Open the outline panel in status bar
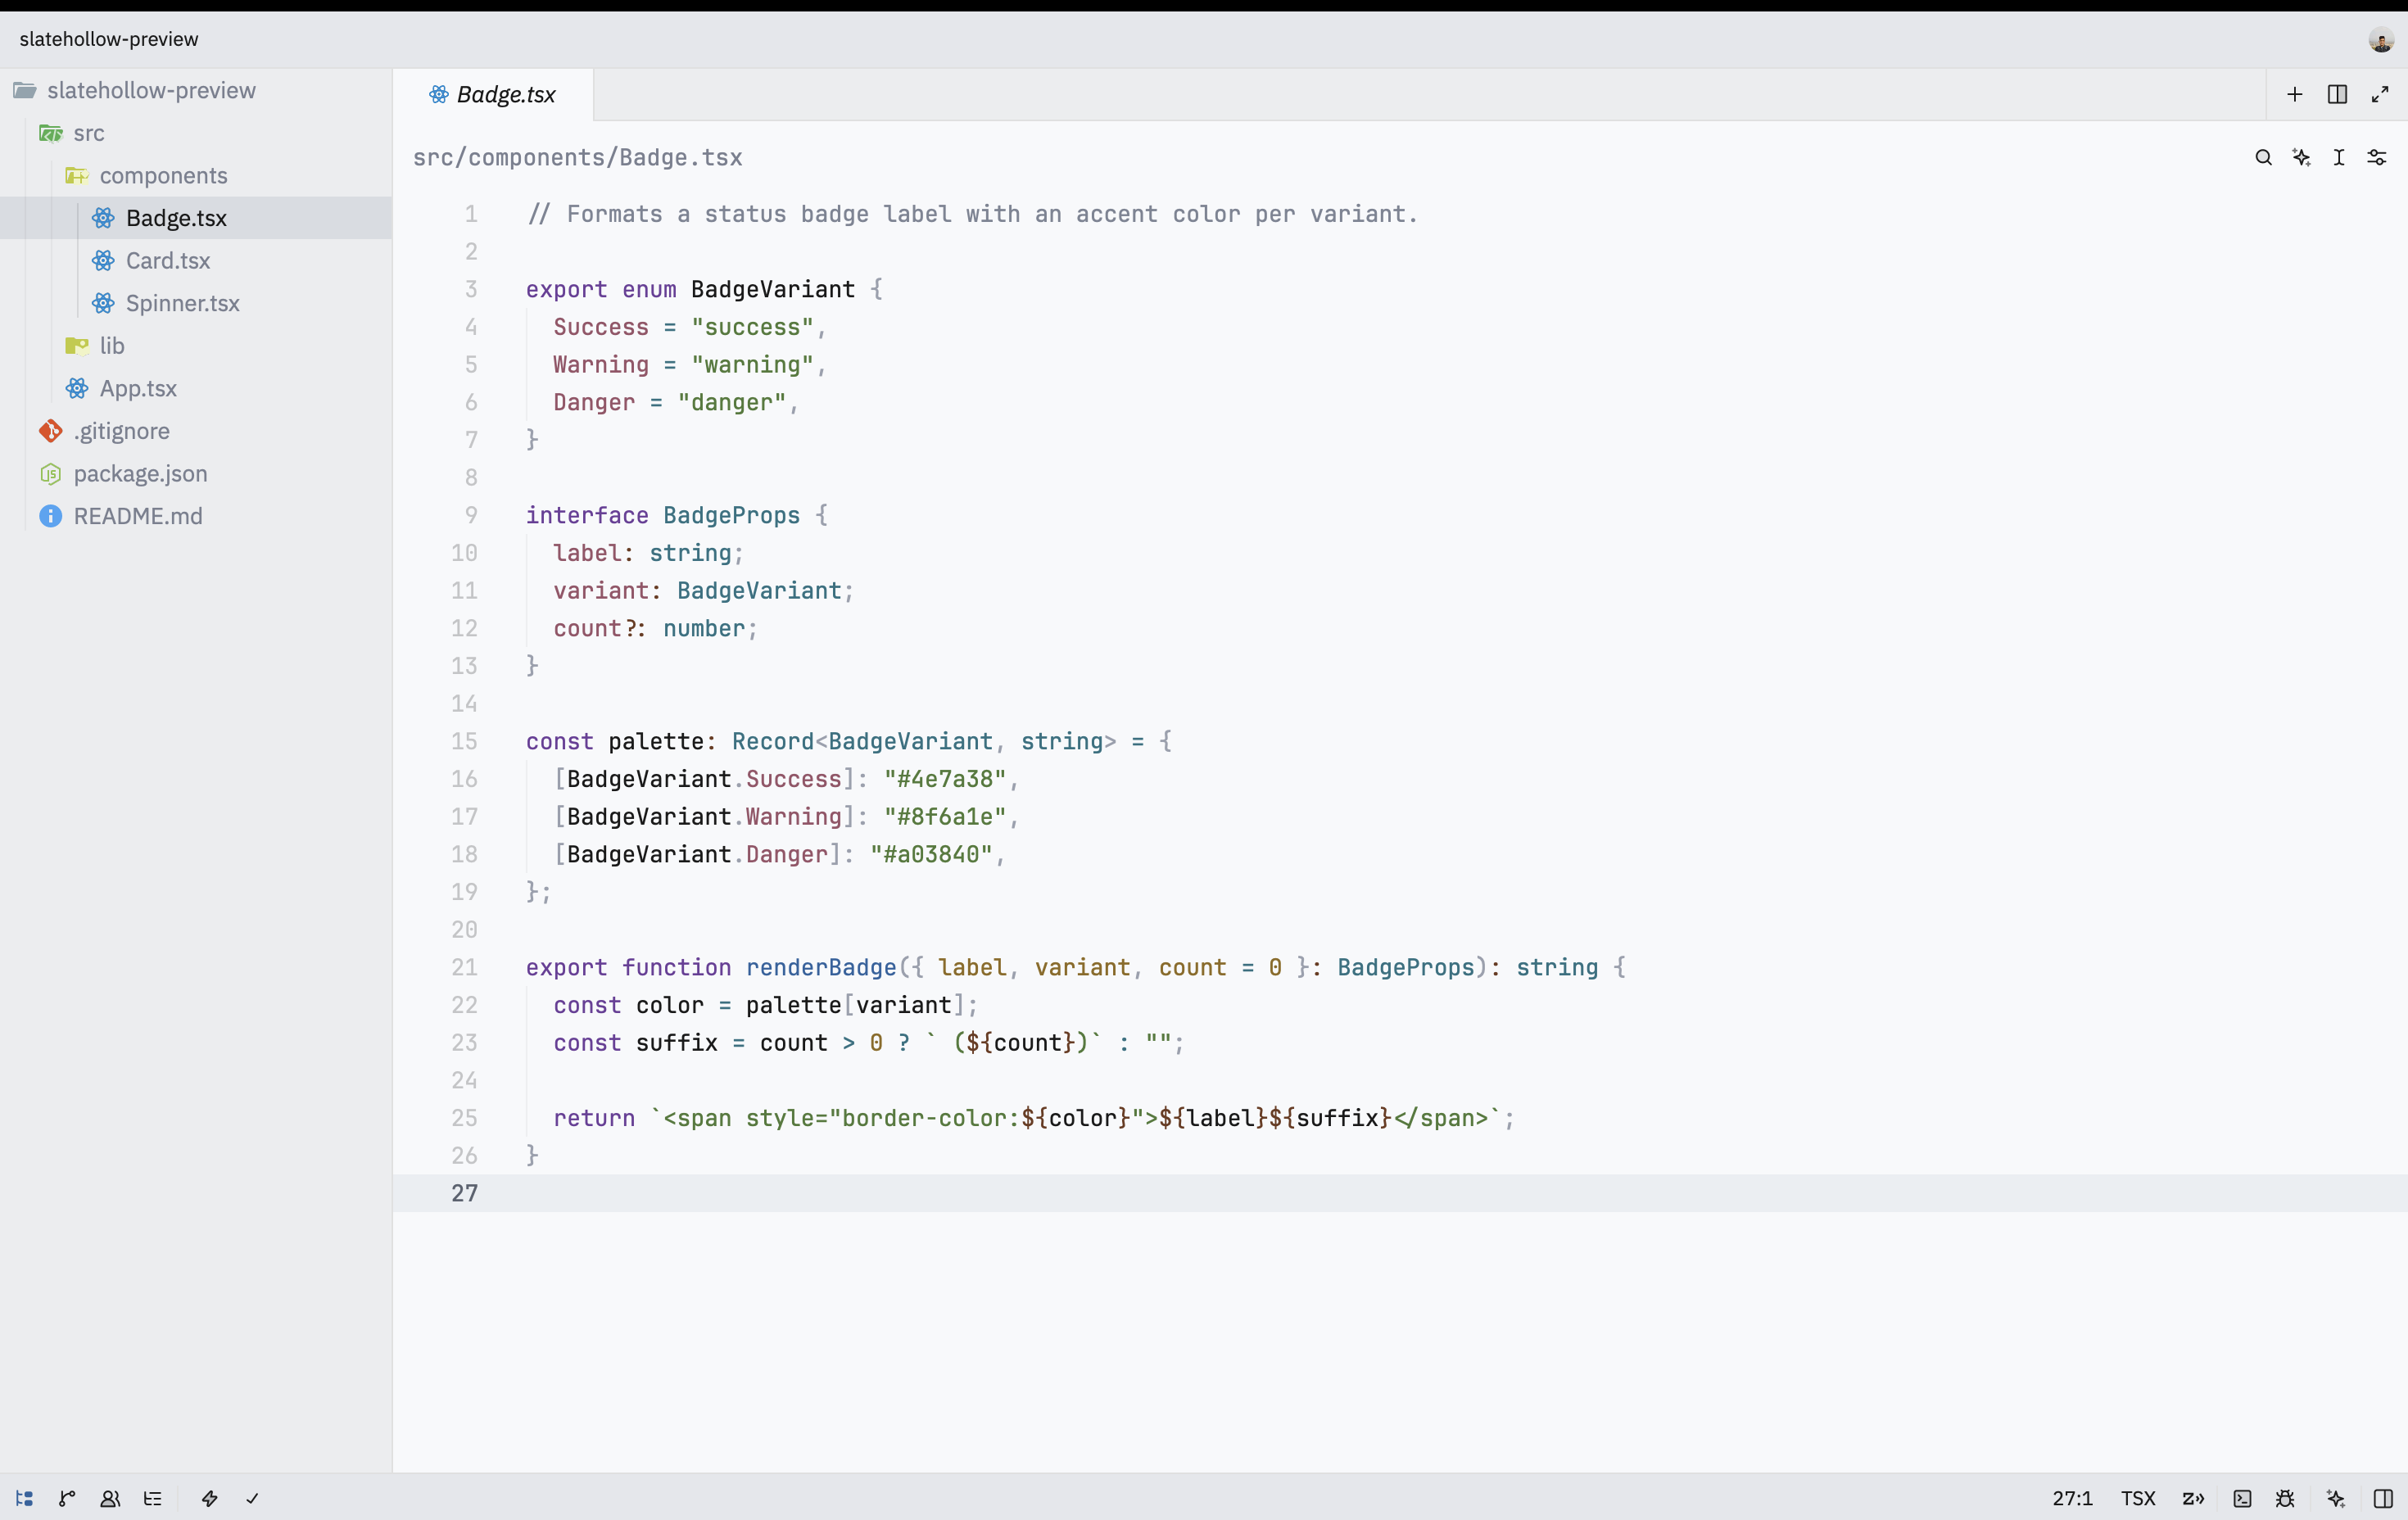Screen dimensions: 2408x1520 [x=153, y=1498]
